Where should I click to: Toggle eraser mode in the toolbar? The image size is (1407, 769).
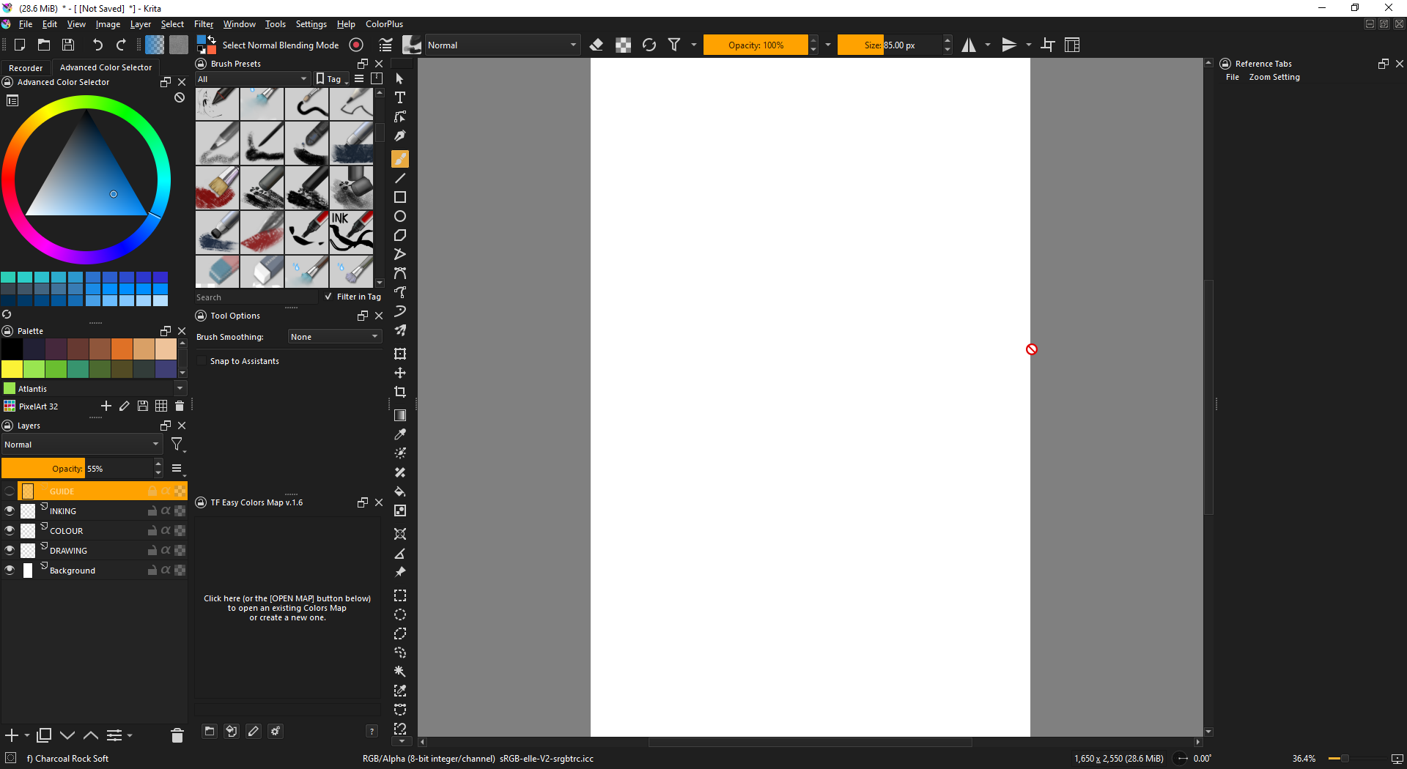point(597,45)
